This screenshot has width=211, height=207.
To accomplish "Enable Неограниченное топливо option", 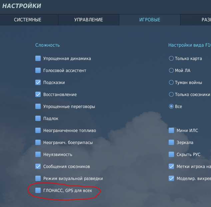I will (x=38, y=130).
